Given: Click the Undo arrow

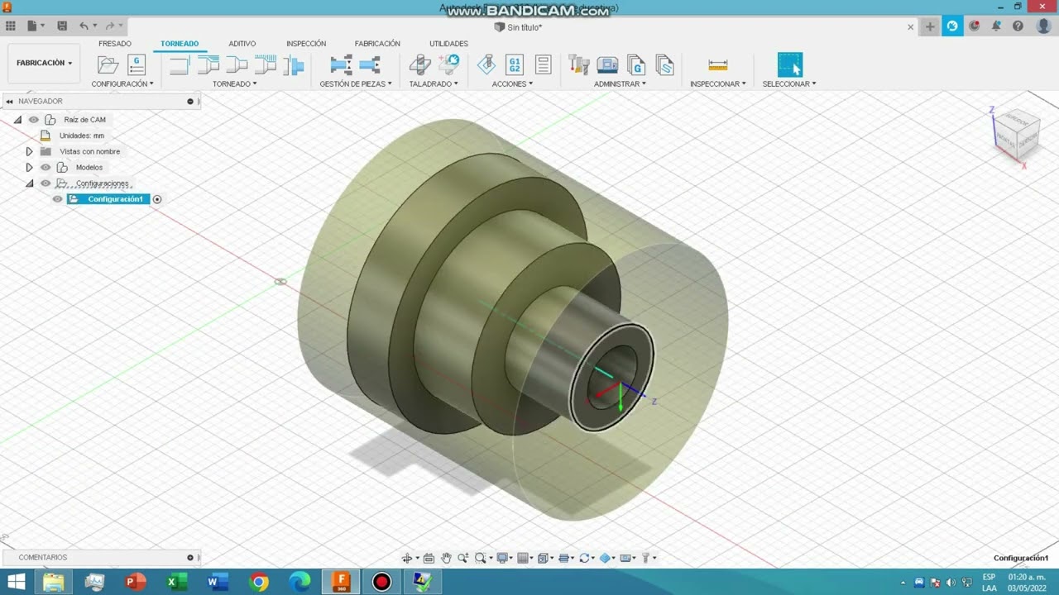Looking at the screenshot, I should (84, 26).
